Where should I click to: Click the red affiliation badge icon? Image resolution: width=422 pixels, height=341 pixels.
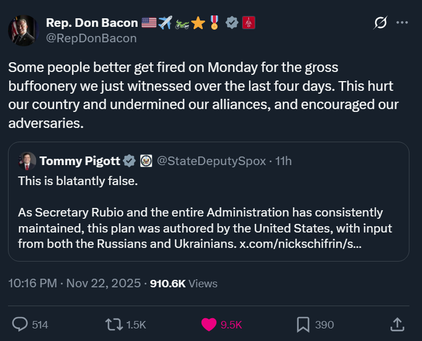coord(248,23)
